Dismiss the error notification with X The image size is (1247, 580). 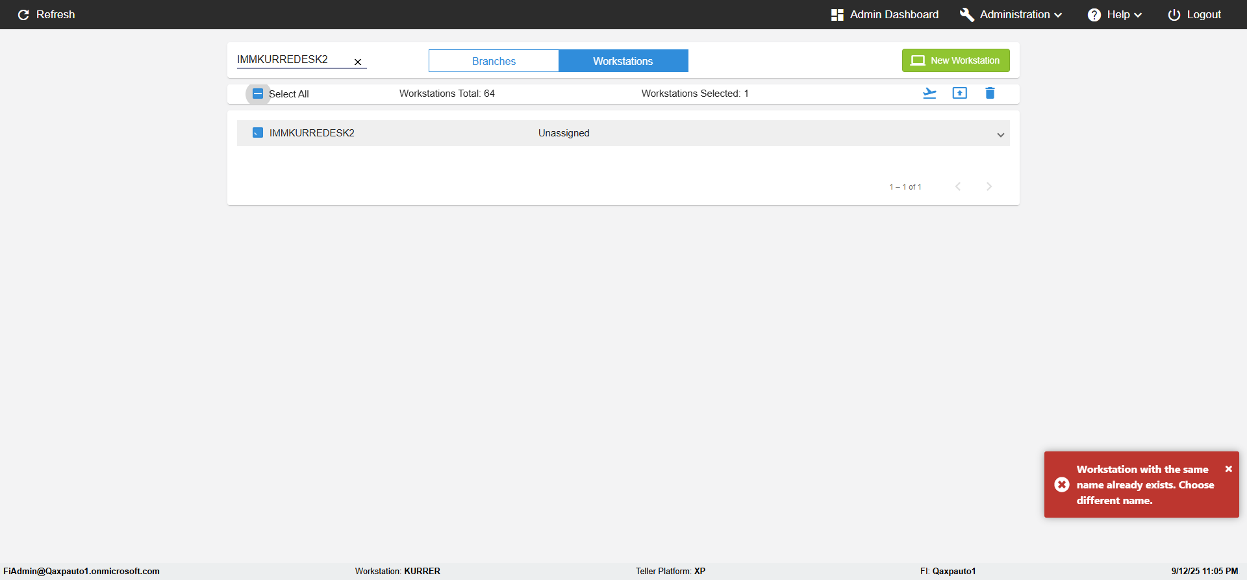[x=1228, y=468]
